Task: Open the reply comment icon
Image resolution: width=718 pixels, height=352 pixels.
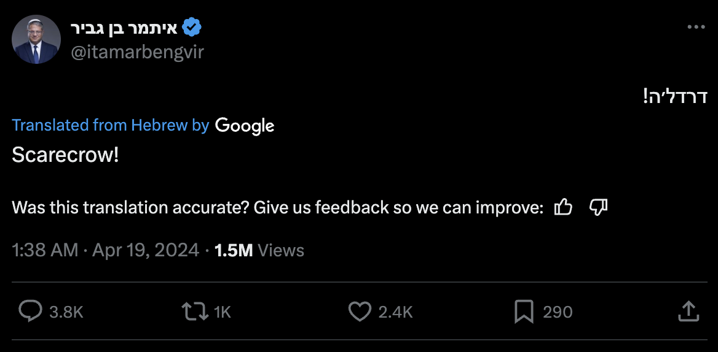Action: point(30,312)
